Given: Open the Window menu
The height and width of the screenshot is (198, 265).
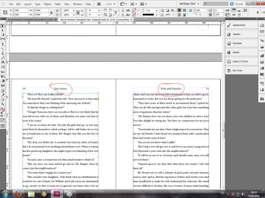Looking at the screenshot, I should click(x=78, y=4).
